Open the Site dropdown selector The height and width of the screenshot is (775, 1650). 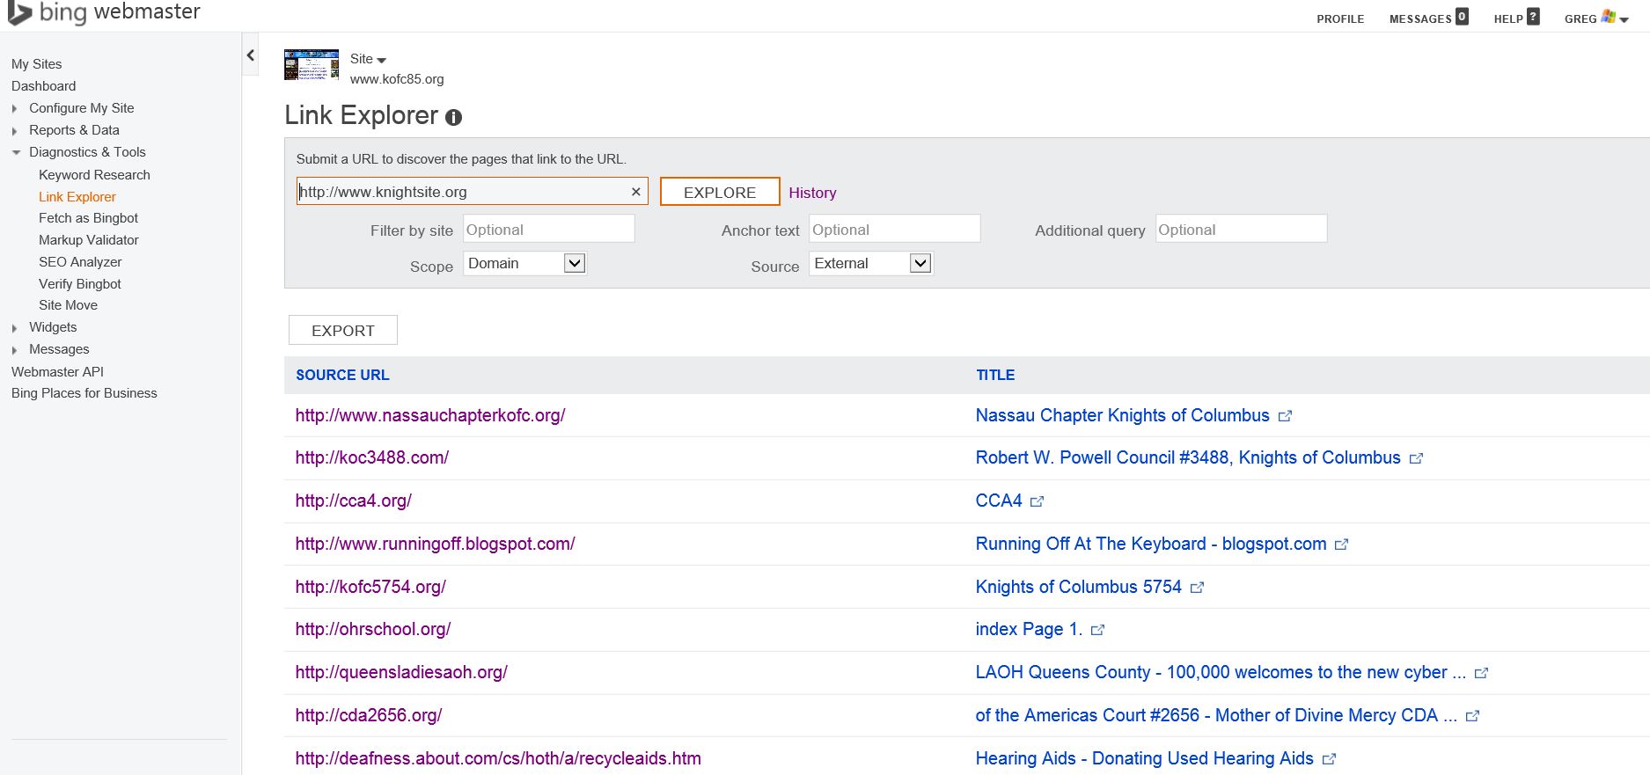[368, 59]
